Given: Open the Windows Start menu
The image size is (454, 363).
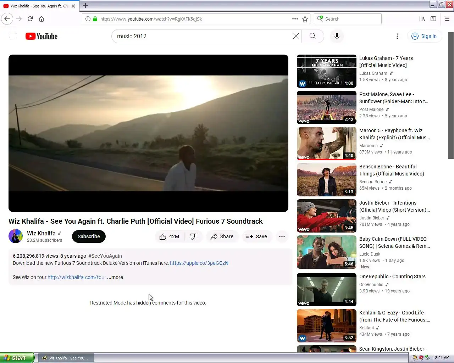Looking at the screenshot, I should 17,358.
